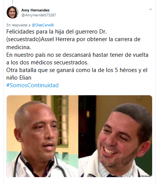
Task: Click the 'En respuesta a' reply label
Action: [x=18, y=25]
